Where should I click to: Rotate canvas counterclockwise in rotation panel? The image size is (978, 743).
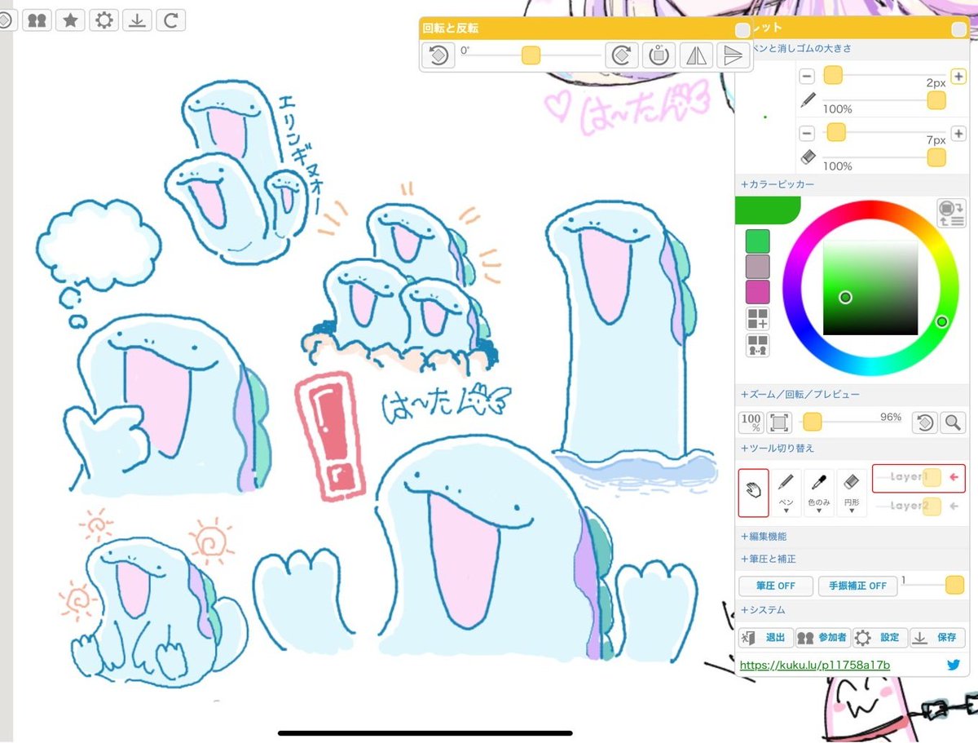438,55
